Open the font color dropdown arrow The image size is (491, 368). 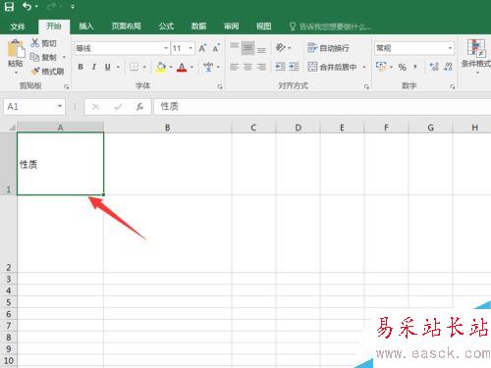coord(191,67)
